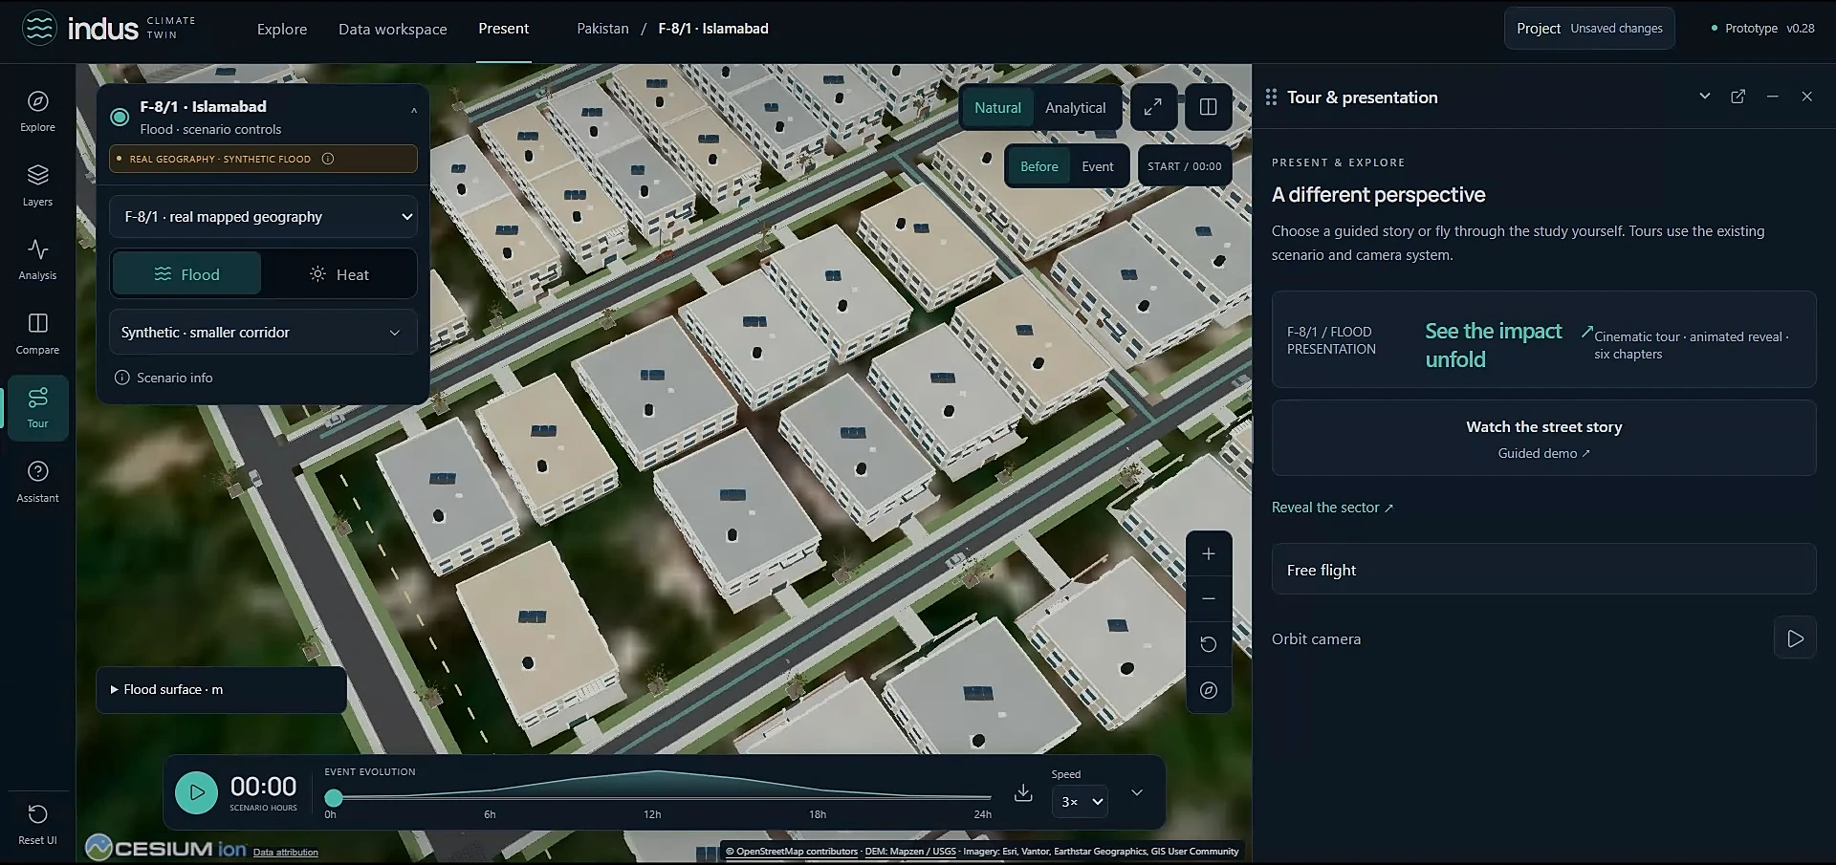Viewport: 1836px width, 865px height.
Task: Open the playback Speed dropdown
Action: pos(1081,802)
